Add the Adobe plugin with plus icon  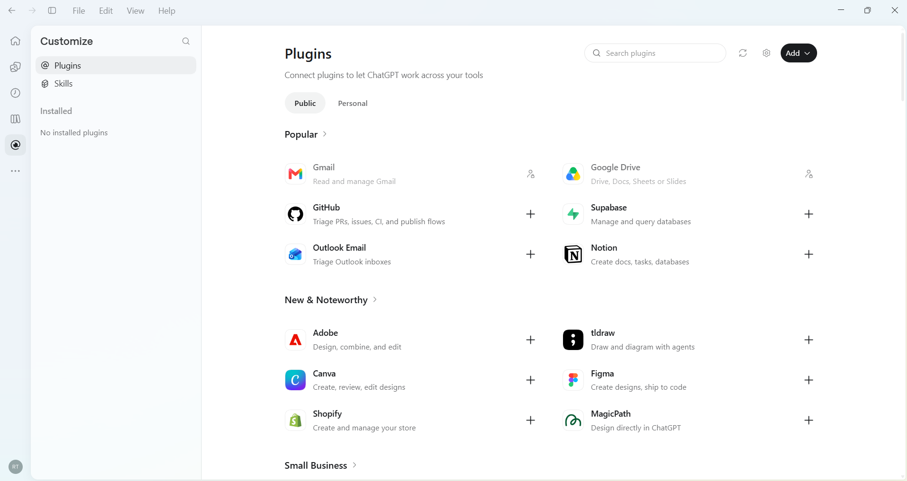(x=531, y=340)
